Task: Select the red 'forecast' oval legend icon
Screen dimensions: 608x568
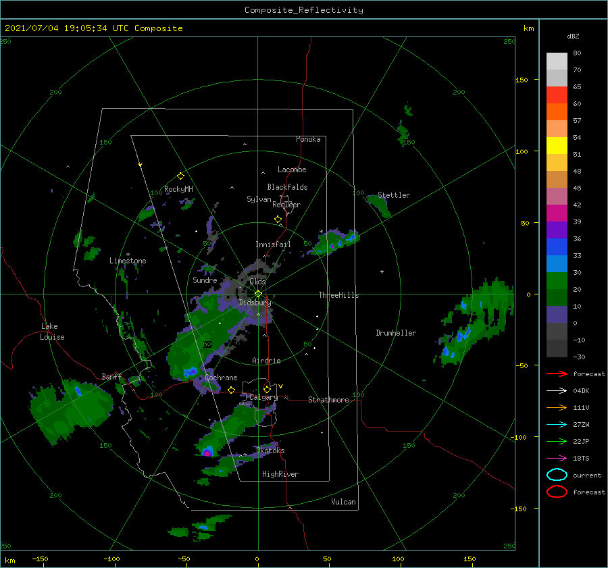Action: [557, 492]
